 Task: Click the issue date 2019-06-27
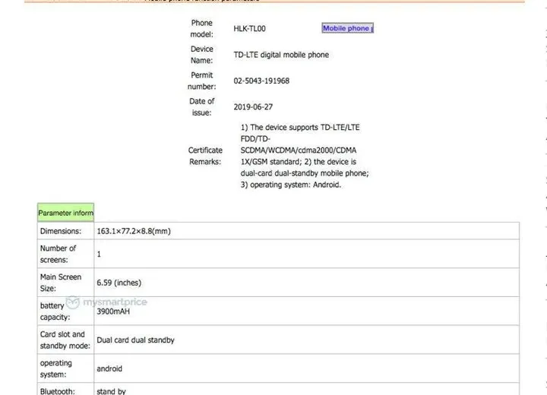(252, 107)
